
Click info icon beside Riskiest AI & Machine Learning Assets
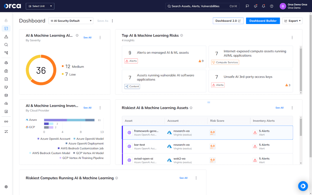point(191,108)
